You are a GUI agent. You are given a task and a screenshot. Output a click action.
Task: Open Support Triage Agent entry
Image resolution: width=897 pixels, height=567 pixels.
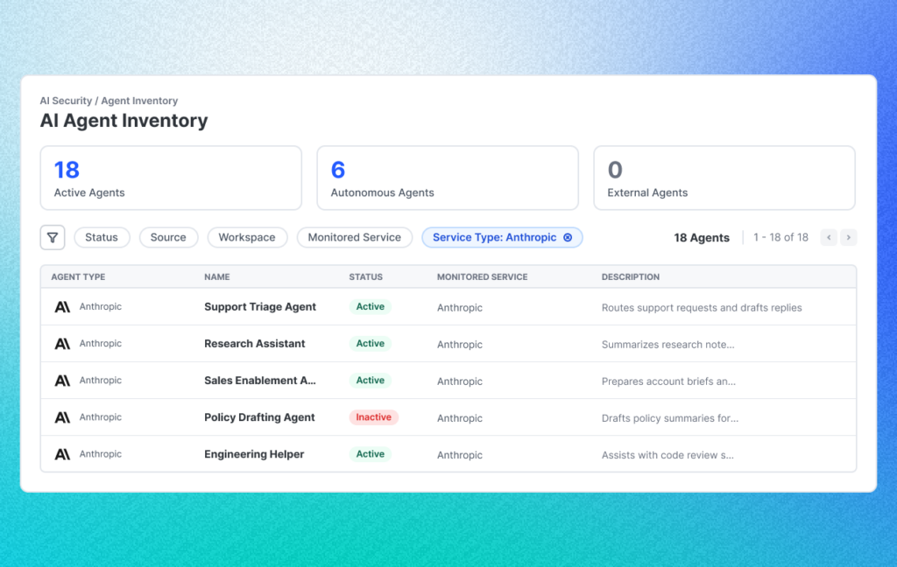point(260,307)
